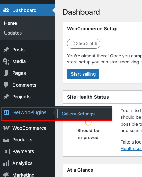Image resolution: width=142 pixels, height=177 pixels.
Task: Click the GetWooPlugins sliders icon
Action: [6, 112]
